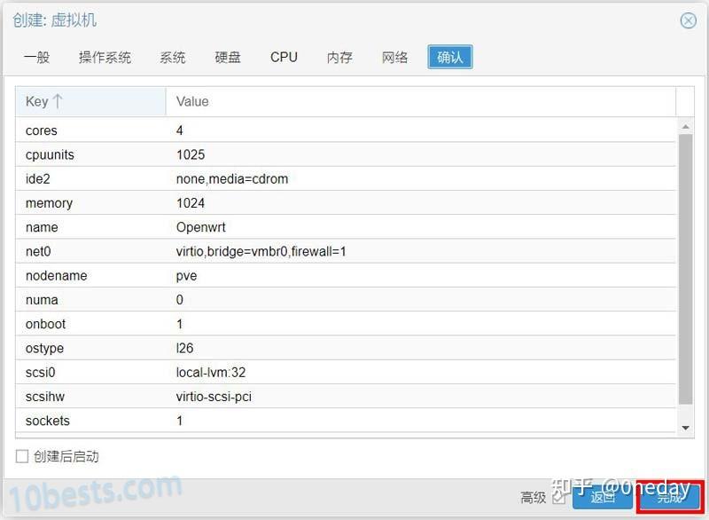This screenshot has height=520, width=709.
Task: Select the 确认 (Confirm) tab
Action: click(449, 57)
